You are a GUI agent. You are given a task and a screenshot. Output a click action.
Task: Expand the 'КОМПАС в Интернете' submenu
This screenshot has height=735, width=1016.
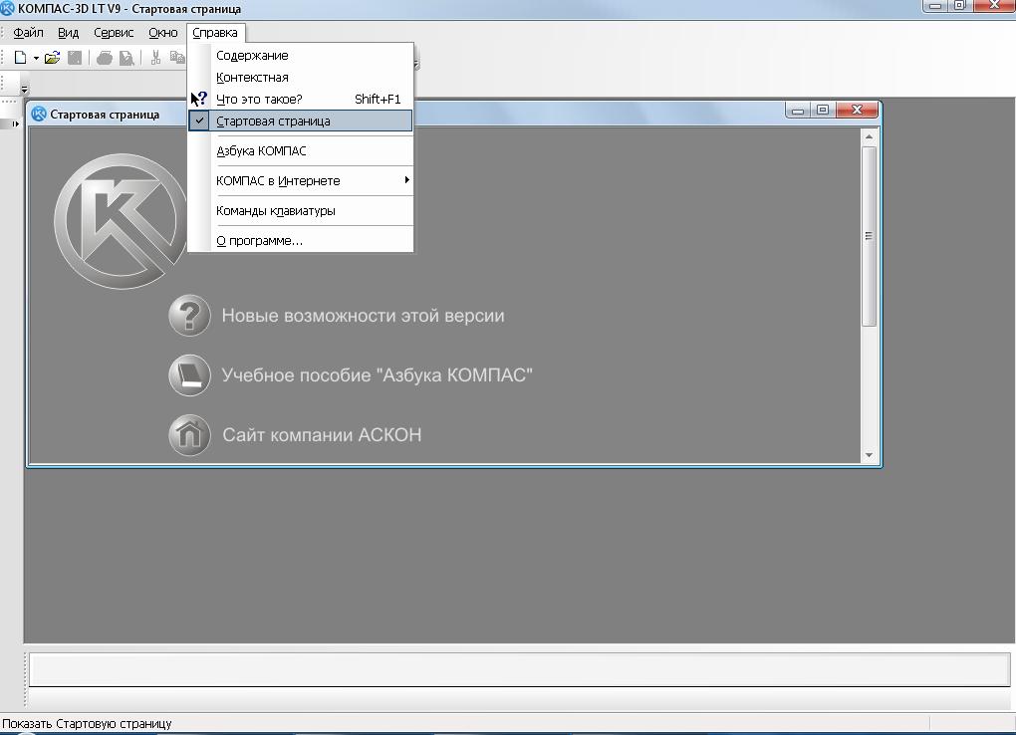[301, 181]
